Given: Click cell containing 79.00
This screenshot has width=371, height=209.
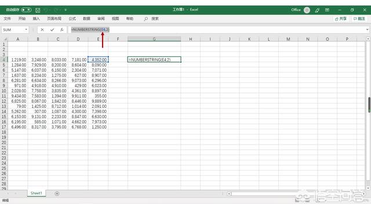Looking at the screenshot, I should pos(18,106).
